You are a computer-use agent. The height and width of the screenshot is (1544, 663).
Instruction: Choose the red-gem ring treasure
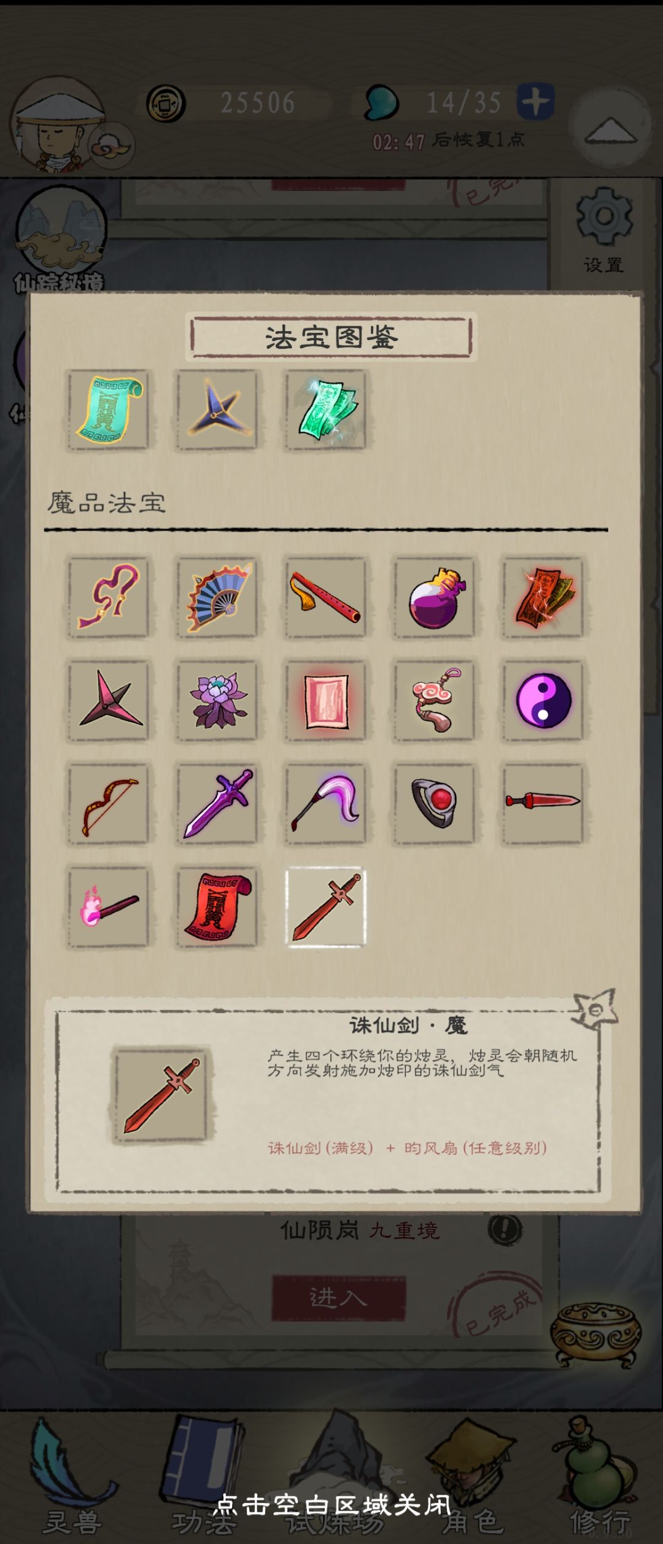(x=435, y=804)
